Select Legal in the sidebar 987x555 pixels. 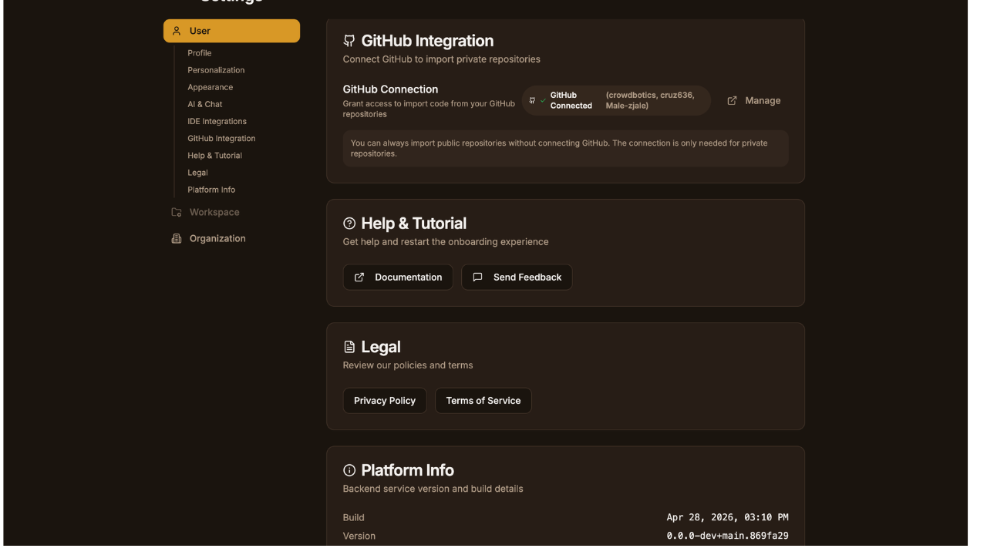[197, 173]
